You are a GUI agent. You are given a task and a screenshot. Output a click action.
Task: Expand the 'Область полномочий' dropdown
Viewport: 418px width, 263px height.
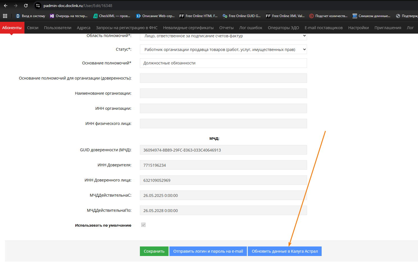click(223, 36)
